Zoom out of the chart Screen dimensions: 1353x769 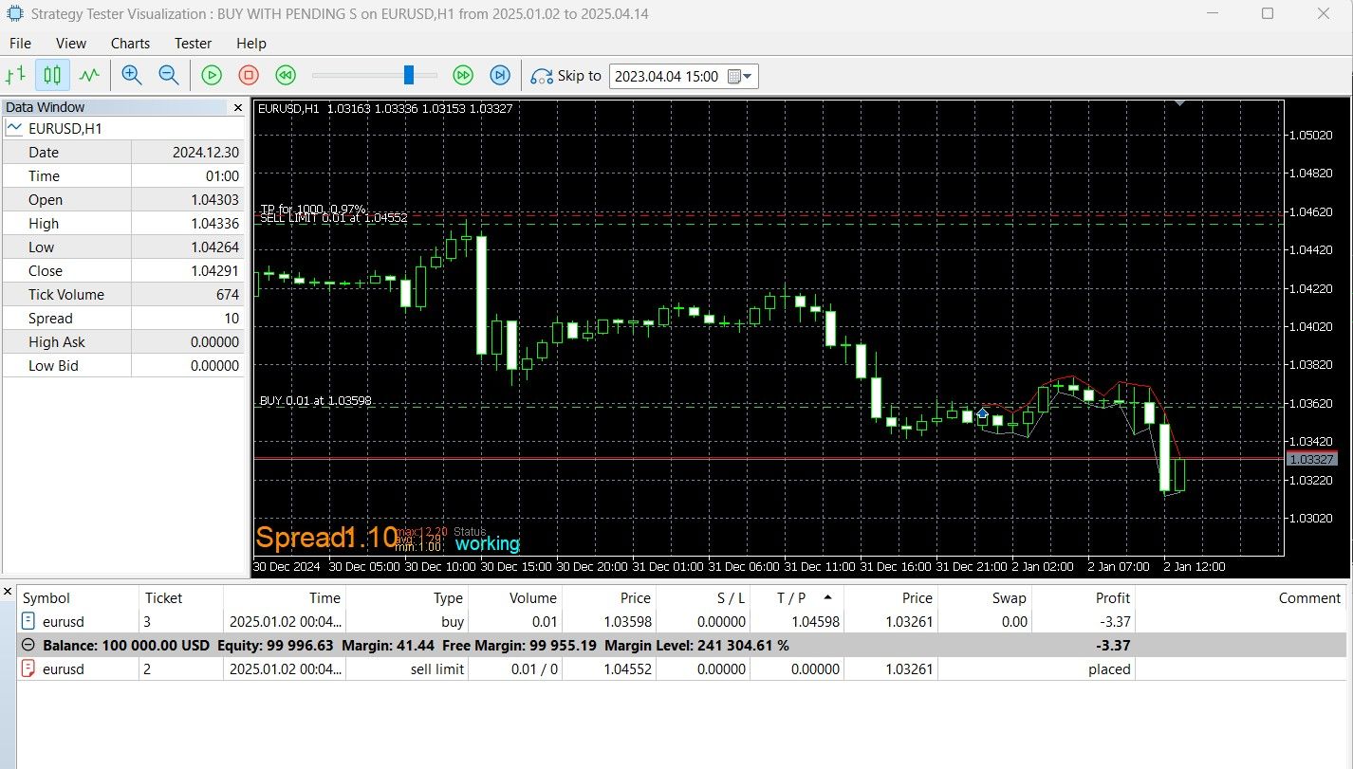tap(168, 75)
